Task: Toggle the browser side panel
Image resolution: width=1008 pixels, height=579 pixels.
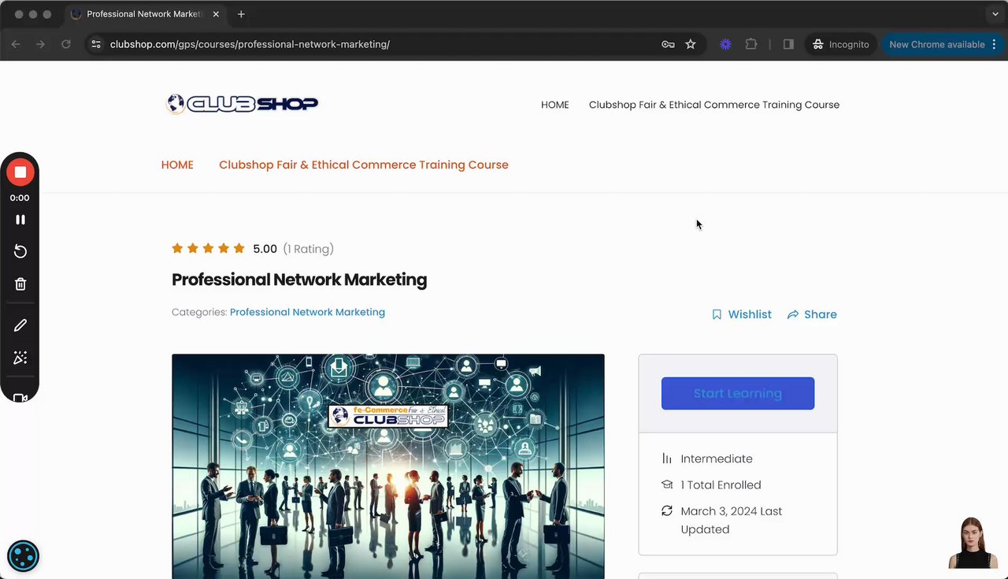Action: (788, 44)
